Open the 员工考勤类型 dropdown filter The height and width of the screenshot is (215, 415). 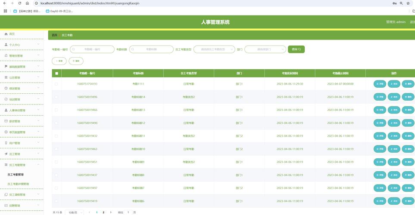tap(214, 49)
